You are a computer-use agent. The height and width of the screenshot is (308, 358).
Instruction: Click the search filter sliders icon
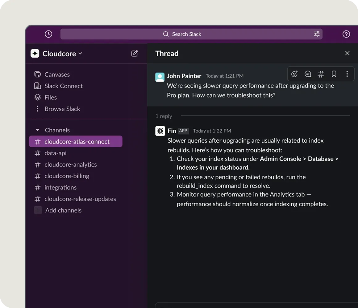coord(317,34)
